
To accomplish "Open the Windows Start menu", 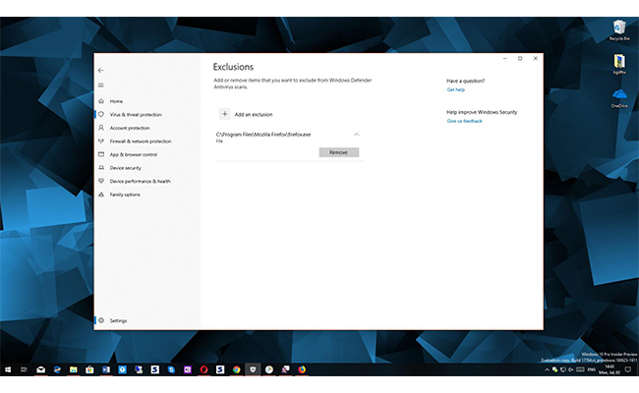I will coord(8,369).
